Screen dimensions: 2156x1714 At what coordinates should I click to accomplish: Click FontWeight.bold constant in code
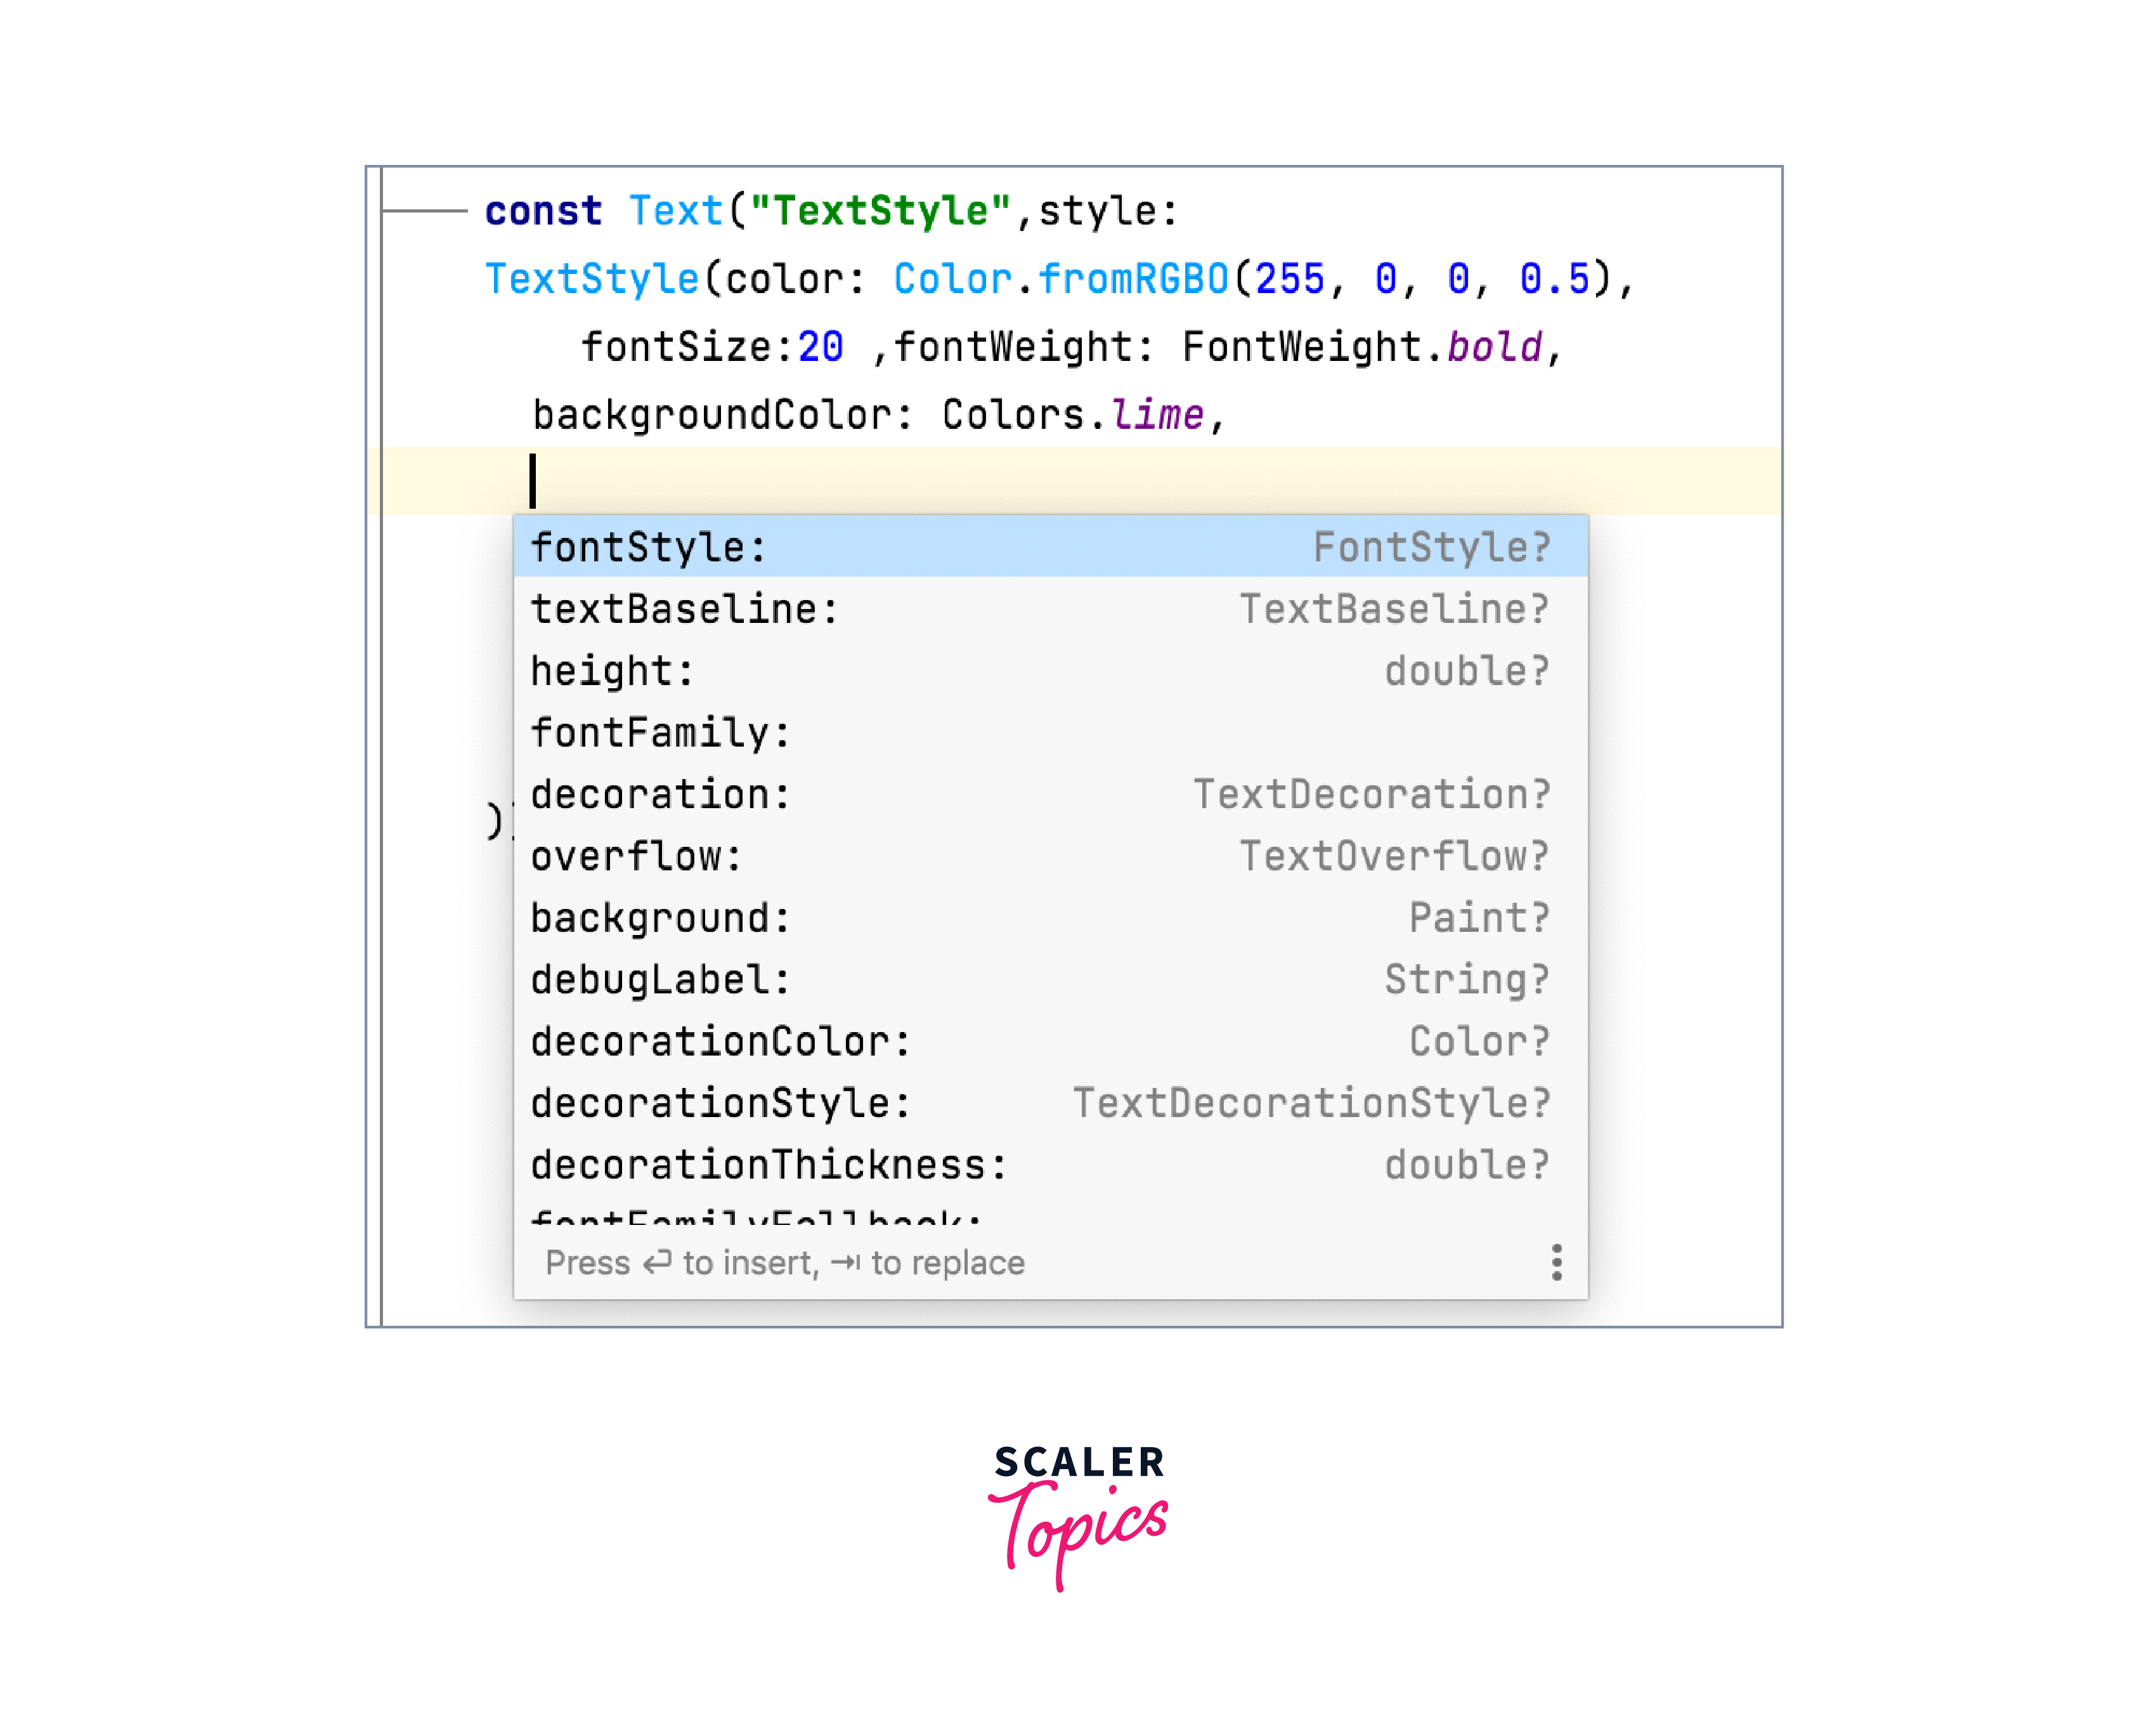tap(1494, 347)
